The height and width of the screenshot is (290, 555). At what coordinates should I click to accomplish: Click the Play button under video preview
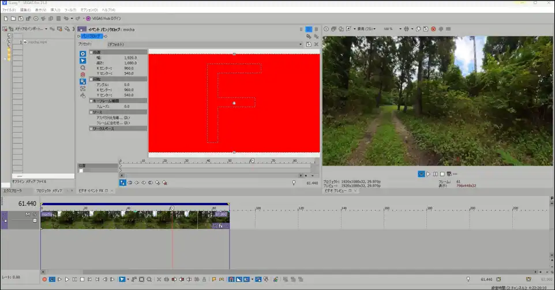click(428, 174)
